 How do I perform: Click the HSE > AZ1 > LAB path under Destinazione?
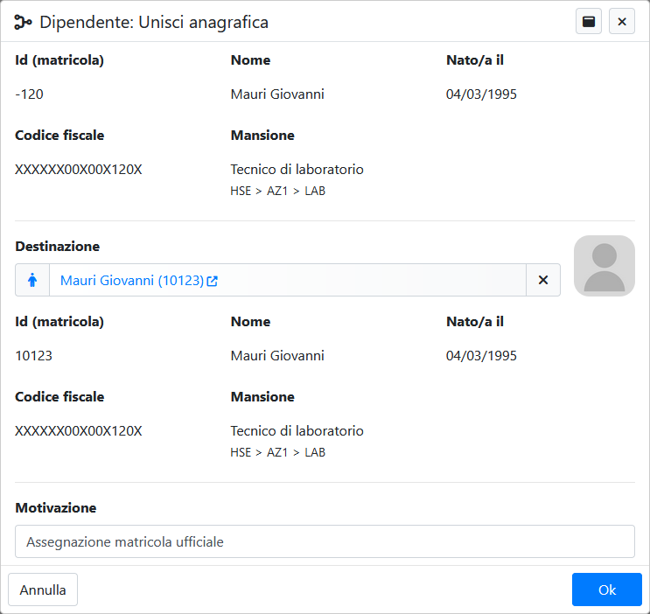(x=277, y=452)
